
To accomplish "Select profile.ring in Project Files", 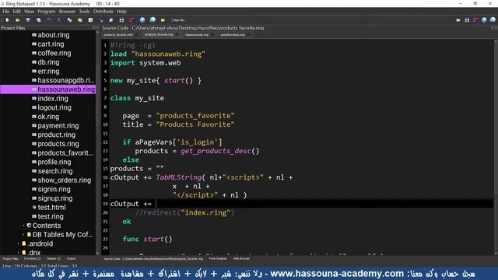I will click(x=54, y=162).
